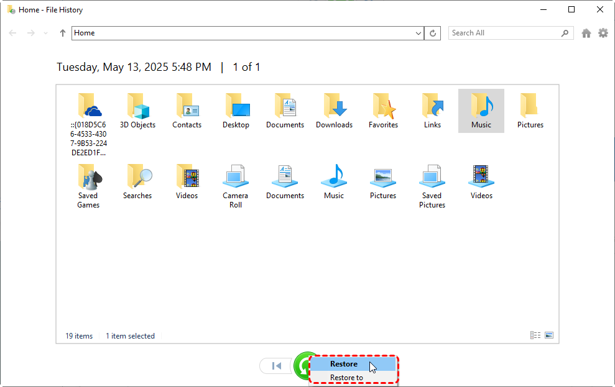Go up one folder level

(63, 34)
